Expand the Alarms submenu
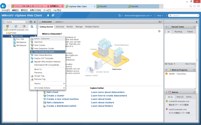This screenshot has height=125, width=201. point(48,83)
